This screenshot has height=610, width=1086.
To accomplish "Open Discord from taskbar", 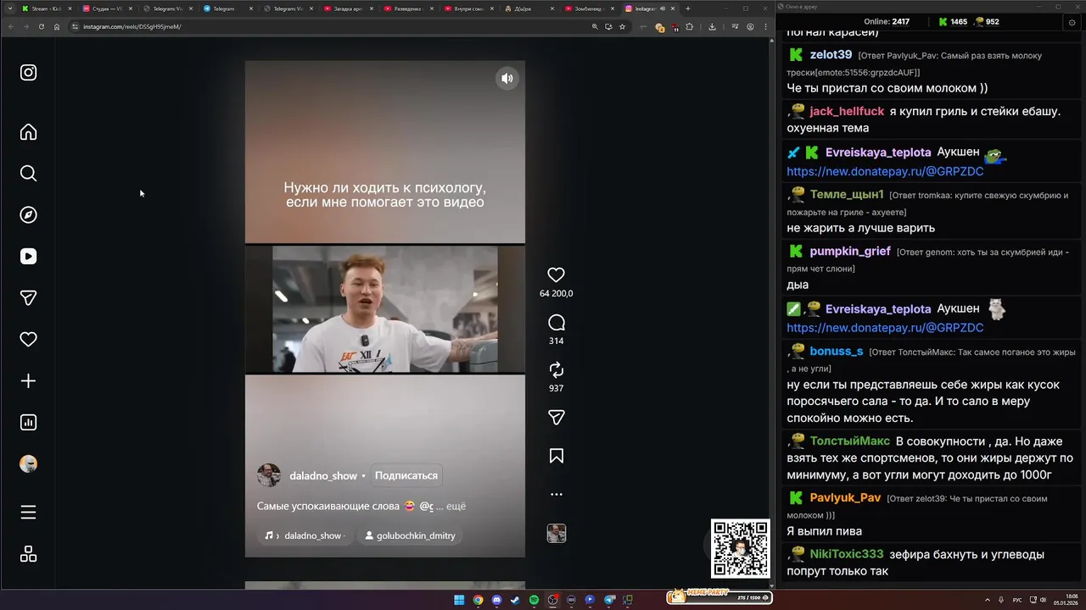I will click(496, 600).
